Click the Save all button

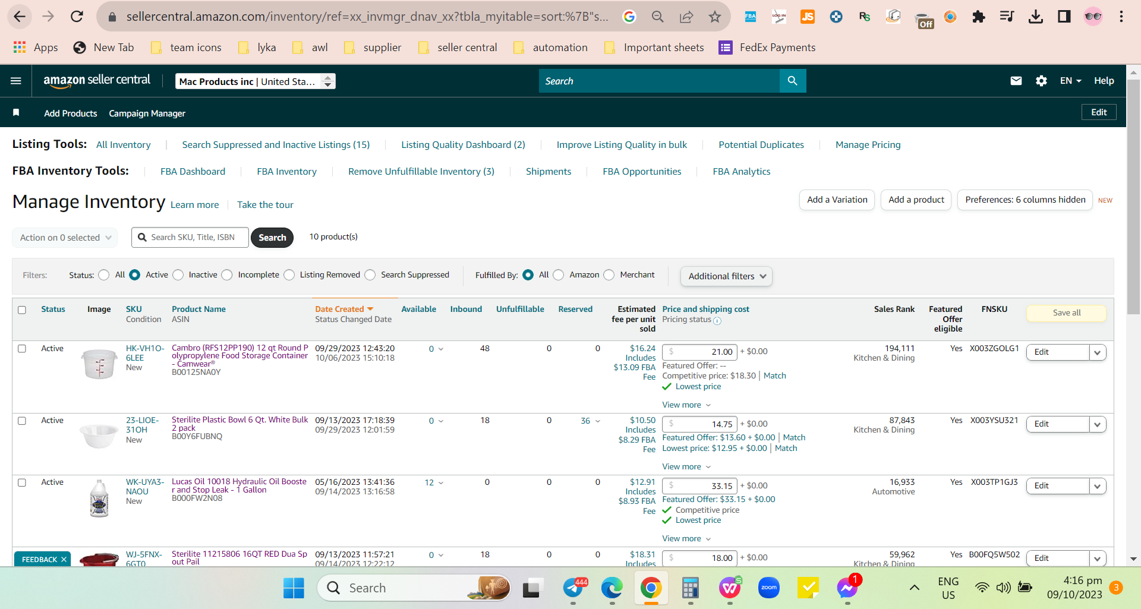(1067, 313)
